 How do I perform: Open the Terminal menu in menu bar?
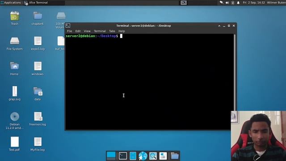pos(100,31)
